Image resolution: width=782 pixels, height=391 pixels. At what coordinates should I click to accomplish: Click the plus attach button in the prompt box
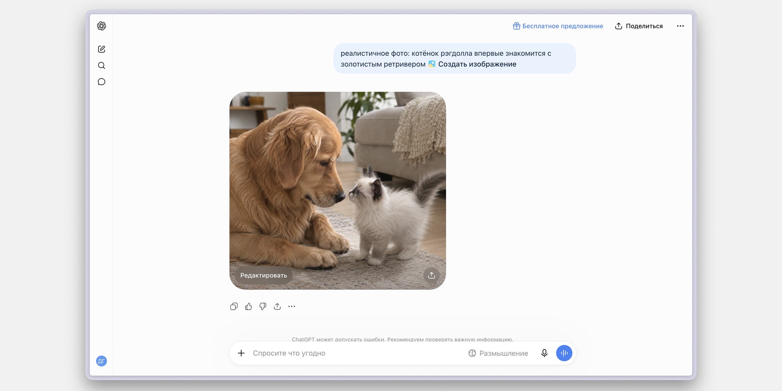click(x=241, y=353)
